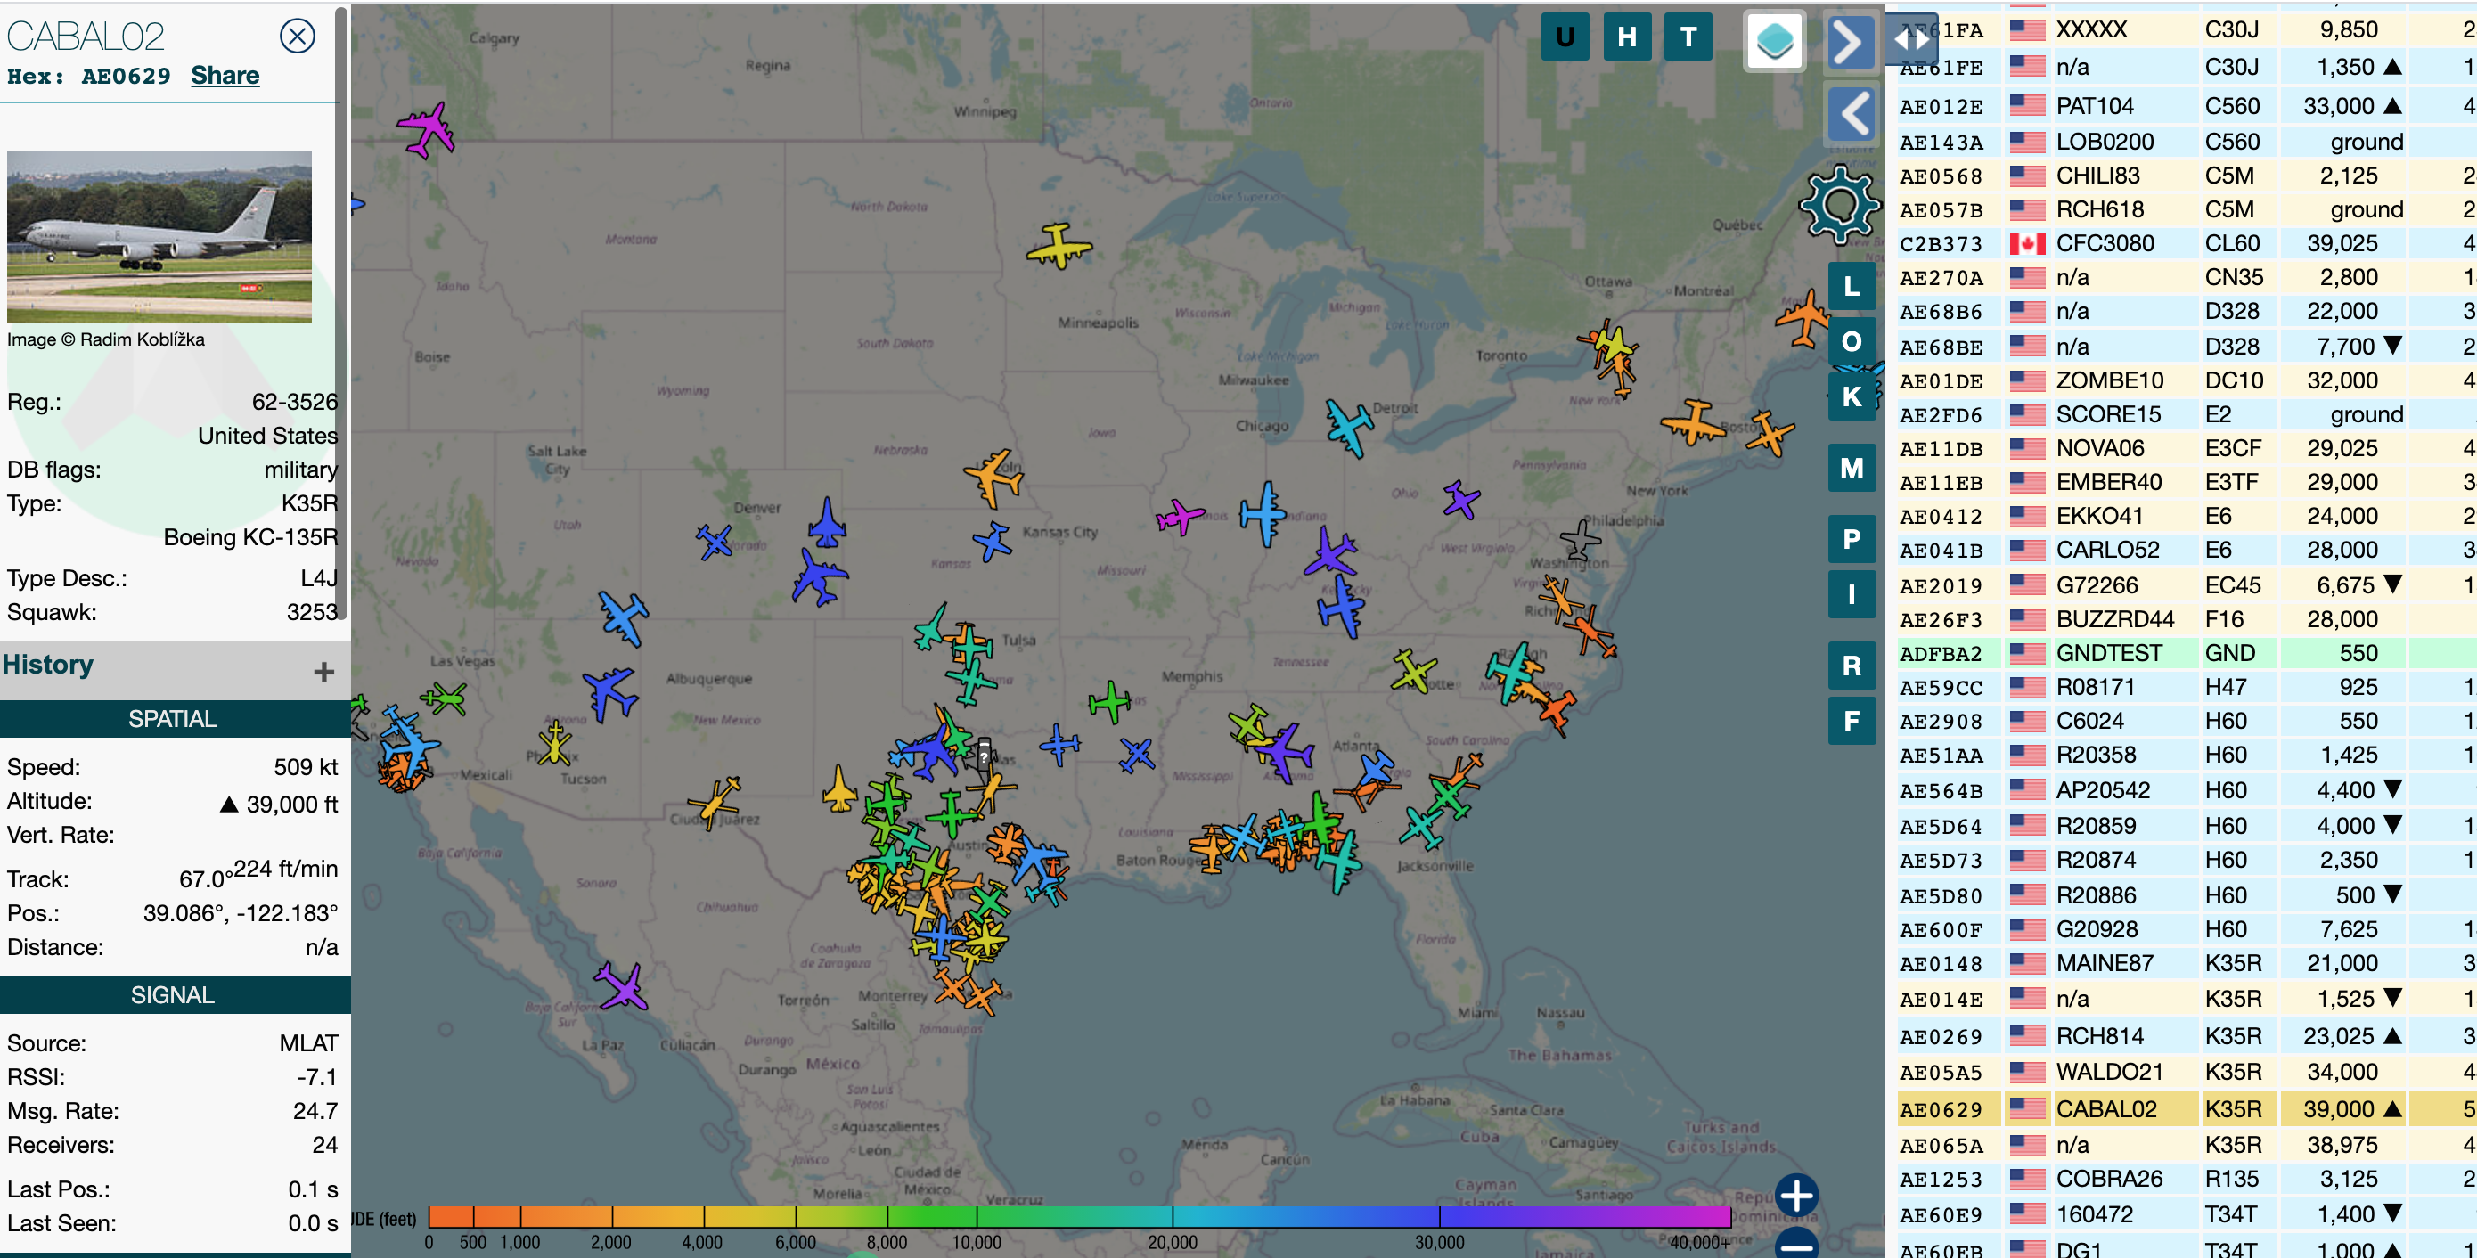Screen dimensions: 2477x1258
Task: Open settings gear icon
Action: 1838,204
